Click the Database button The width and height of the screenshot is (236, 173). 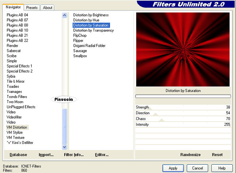(18, 155)
